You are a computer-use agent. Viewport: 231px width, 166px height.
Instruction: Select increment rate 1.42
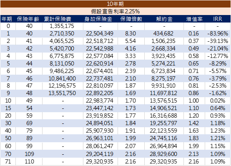click(x=193, y=123)
